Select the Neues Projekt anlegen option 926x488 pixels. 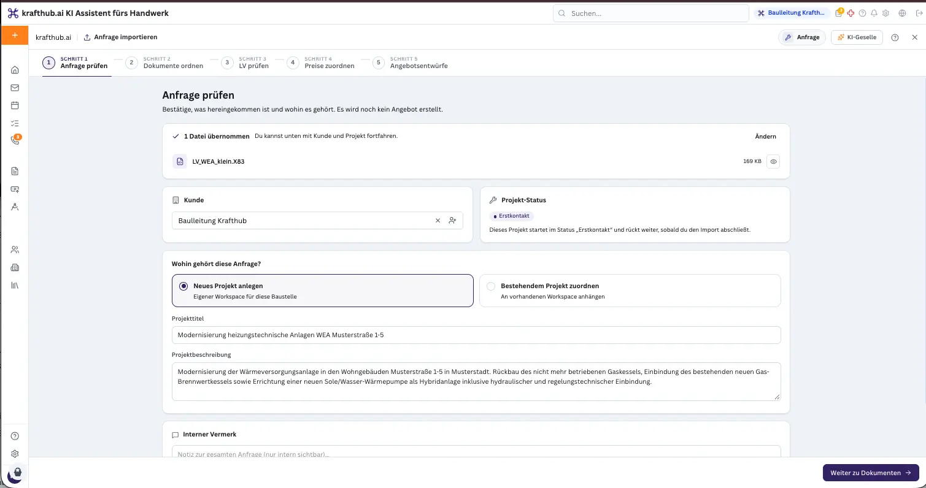coord(323,291)
